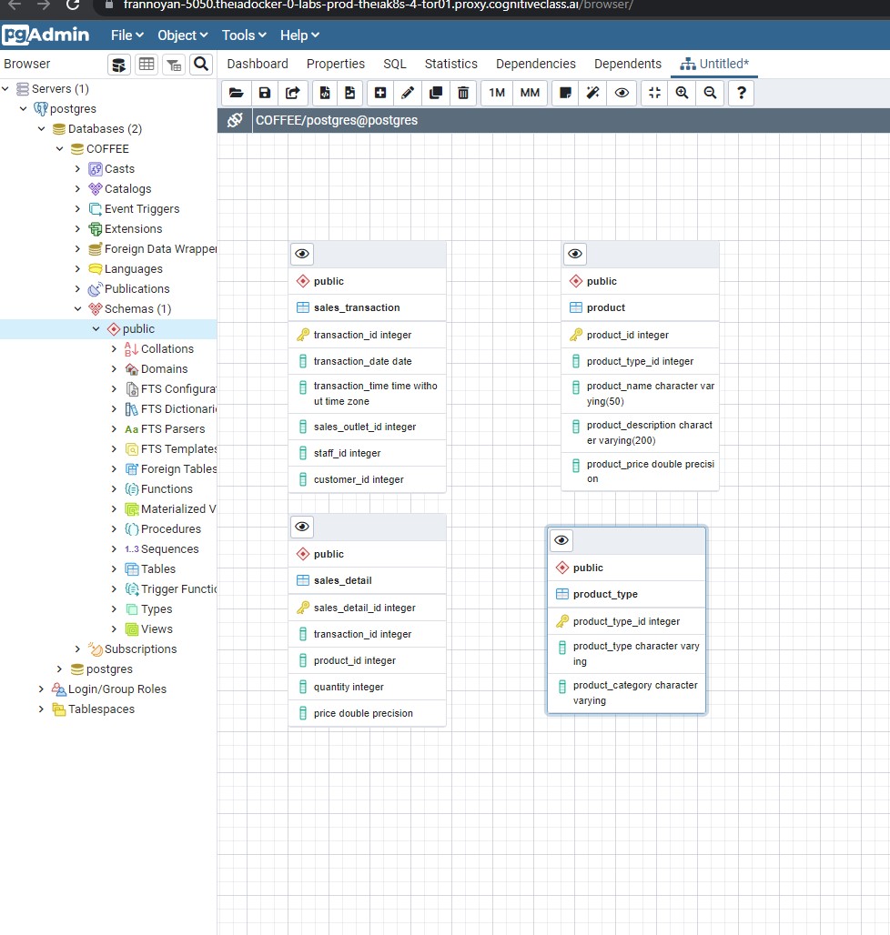Select Views in the browser tree
Screen dimensions: 890x935
(x=157, y=629)
